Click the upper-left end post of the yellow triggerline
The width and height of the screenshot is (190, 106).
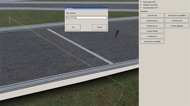tap(10, 21)
